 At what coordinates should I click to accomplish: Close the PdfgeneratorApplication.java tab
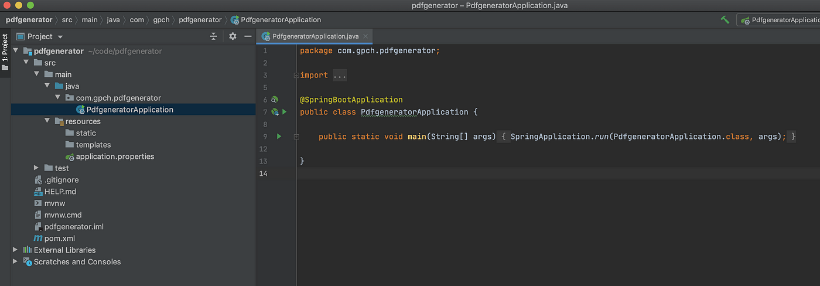(x=366, y=36)
